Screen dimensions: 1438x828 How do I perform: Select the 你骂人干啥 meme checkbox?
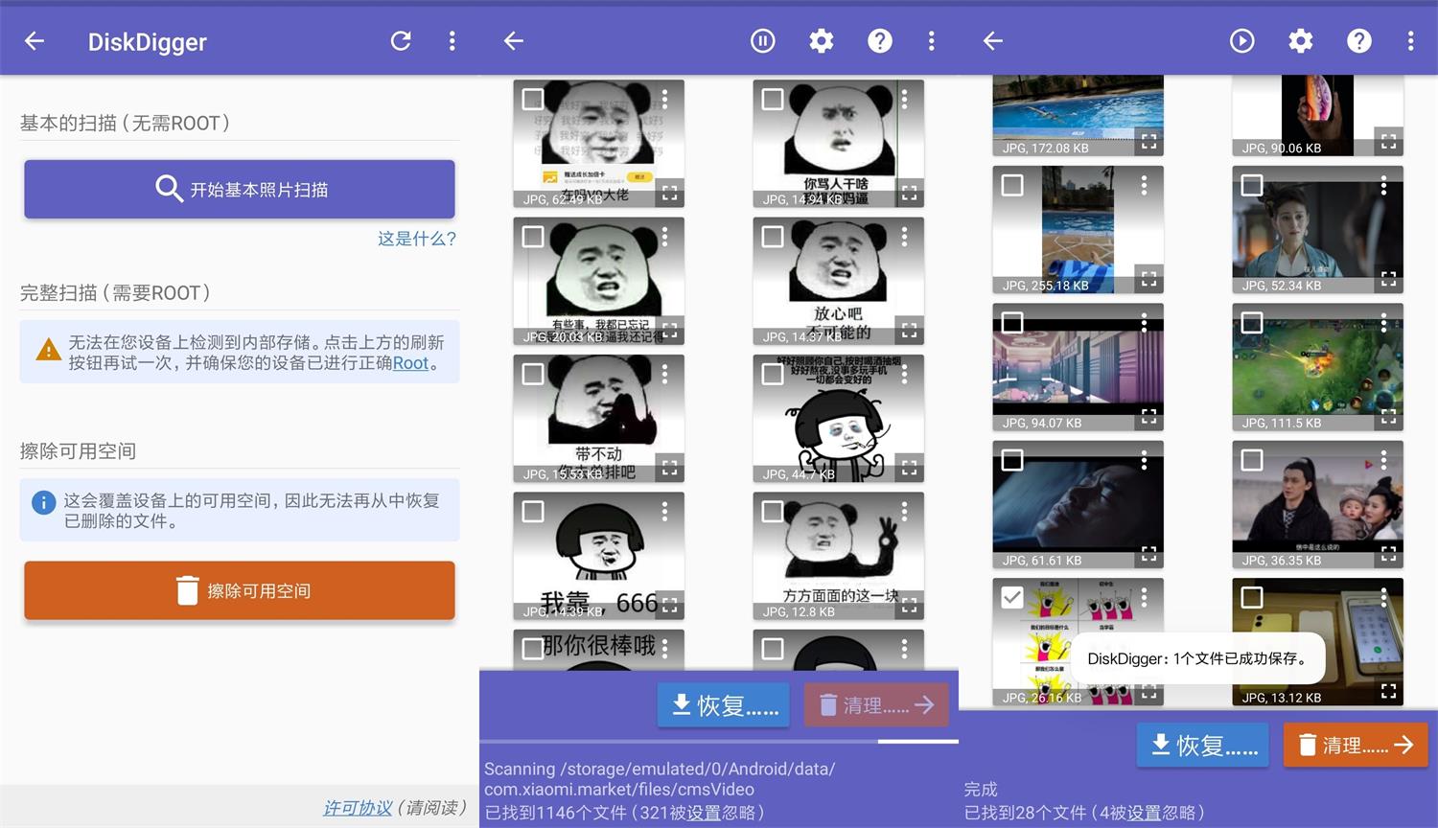(772, 99)
